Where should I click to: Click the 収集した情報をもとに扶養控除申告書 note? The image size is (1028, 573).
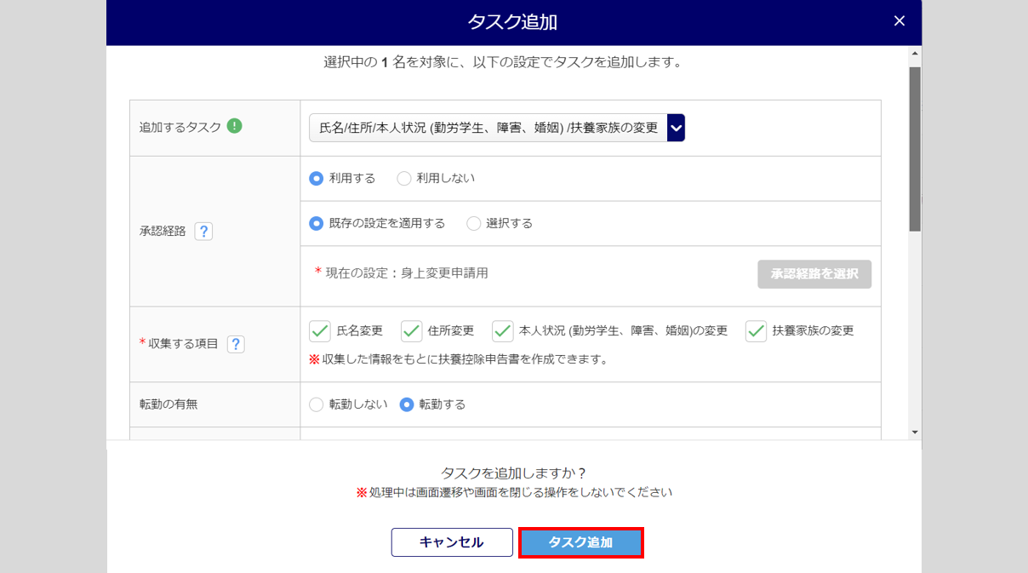459,359
